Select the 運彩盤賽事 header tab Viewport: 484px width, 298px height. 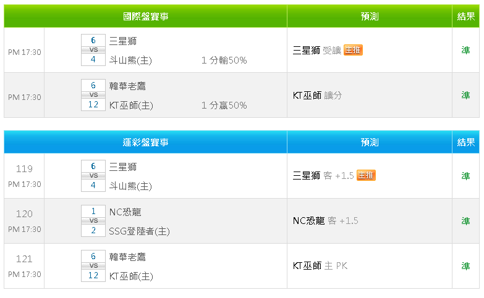coord(145,143)
